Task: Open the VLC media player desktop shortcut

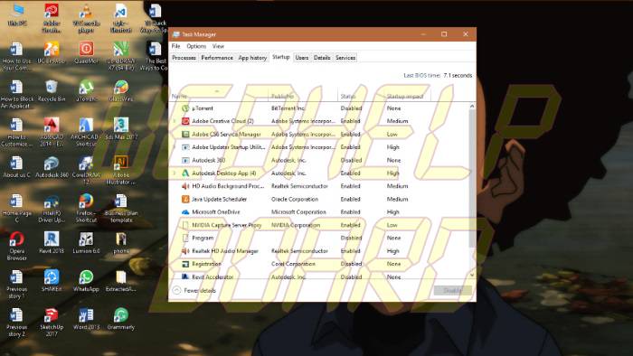Action: click(86, 18)
